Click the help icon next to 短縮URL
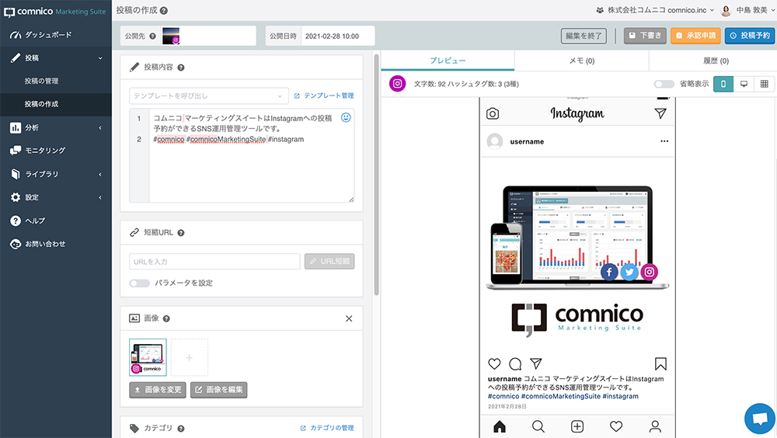777x438 pixels. pos(181,233)
